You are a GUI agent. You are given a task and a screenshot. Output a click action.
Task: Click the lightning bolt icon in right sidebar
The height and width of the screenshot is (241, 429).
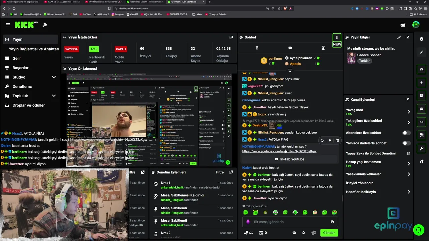(422, 83)
